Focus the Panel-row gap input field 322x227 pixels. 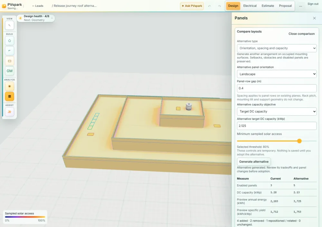pyautogui.click(x=277, y=88)
